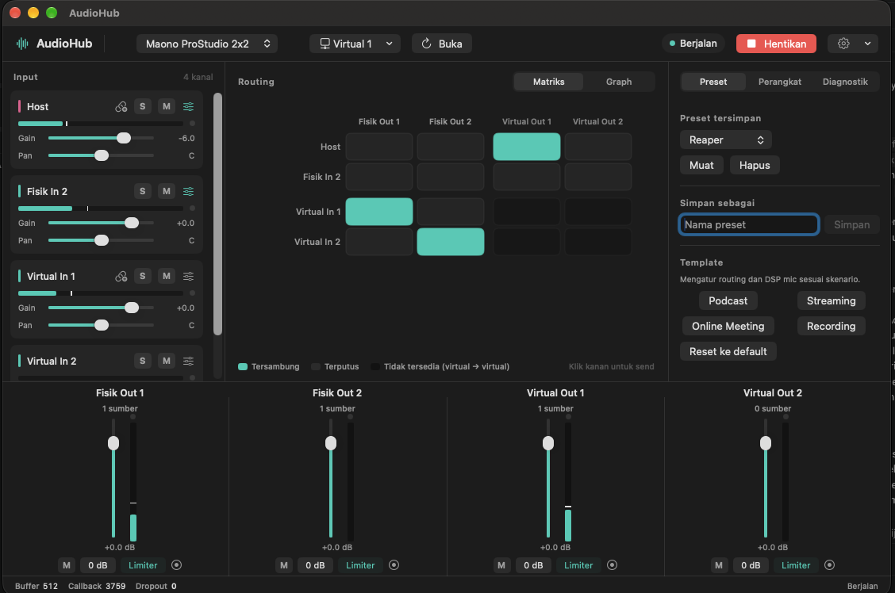This screenshot has height=593, width=895.
Task: Click Virtual Out 1 record circle icon
Action: point(612,565)
